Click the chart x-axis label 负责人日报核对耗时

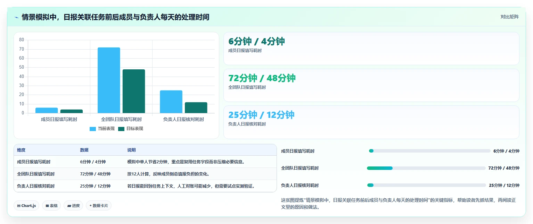[x=183, y=119]
